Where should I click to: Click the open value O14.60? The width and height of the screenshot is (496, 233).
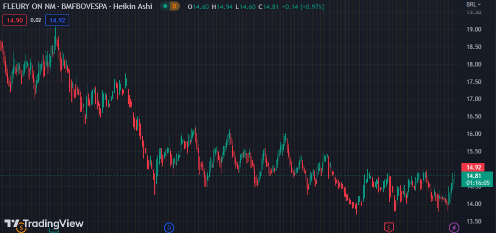[x=198, y=6]
